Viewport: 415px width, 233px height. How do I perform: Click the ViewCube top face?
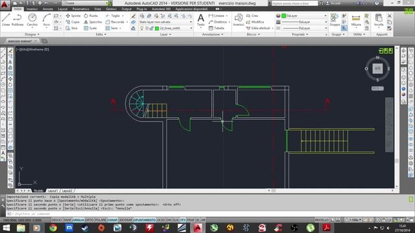point(377,69)
